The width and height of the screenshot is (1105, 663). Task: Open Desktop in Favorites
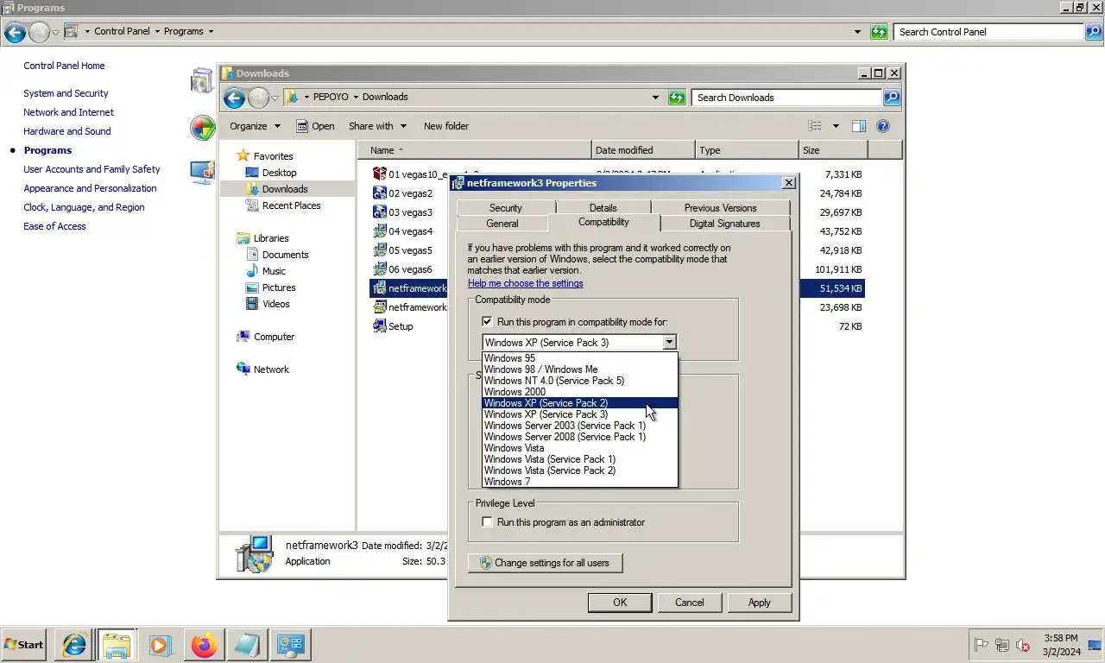[271, 173]
